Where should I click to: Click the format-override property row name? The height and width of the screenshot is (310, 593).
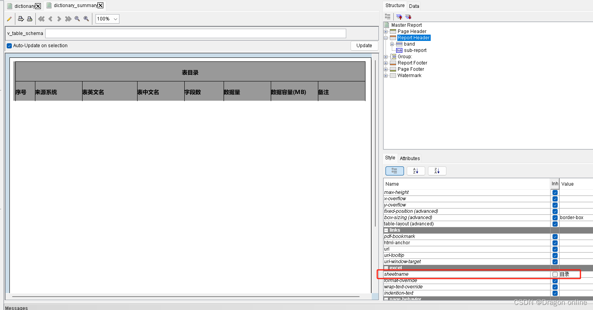401,280
